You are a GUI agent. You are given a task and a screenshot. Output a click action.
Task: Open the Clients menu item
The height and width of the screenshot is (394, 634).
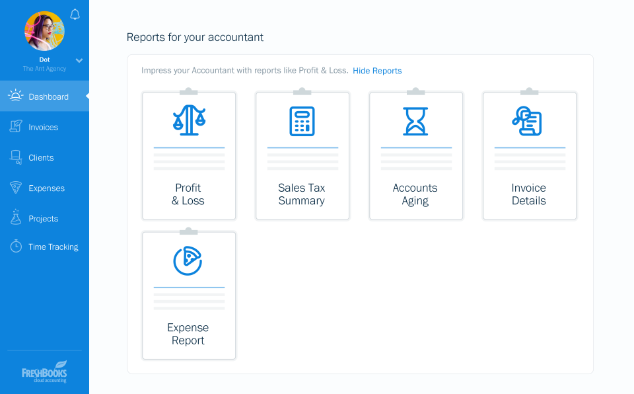(x=41, y=158)
